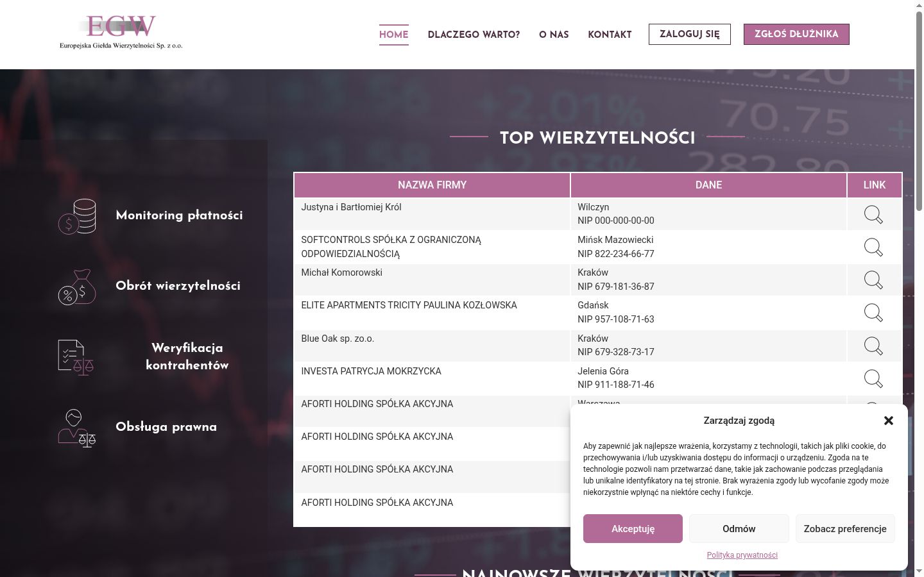Click the NIP 679-328-73-17 data cell

point(708,346)
